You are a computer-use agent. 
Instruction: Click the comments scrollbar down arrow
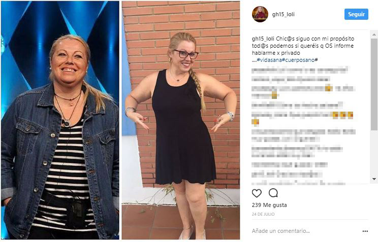point(374,179)
